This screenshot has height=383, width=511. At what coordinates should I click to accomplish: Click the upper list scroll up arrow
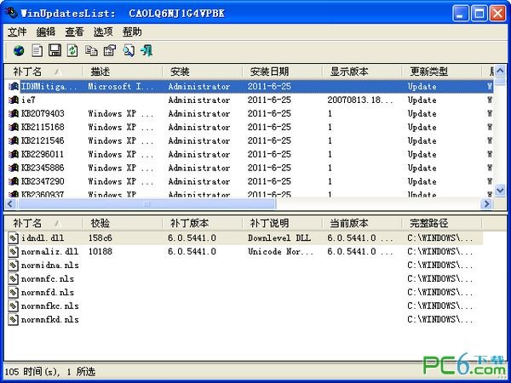(x=500, y=71)
